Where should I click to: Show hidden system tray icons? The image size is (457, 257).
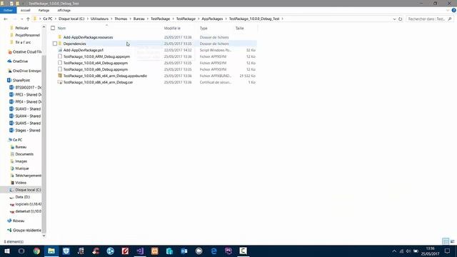[394, 251]
